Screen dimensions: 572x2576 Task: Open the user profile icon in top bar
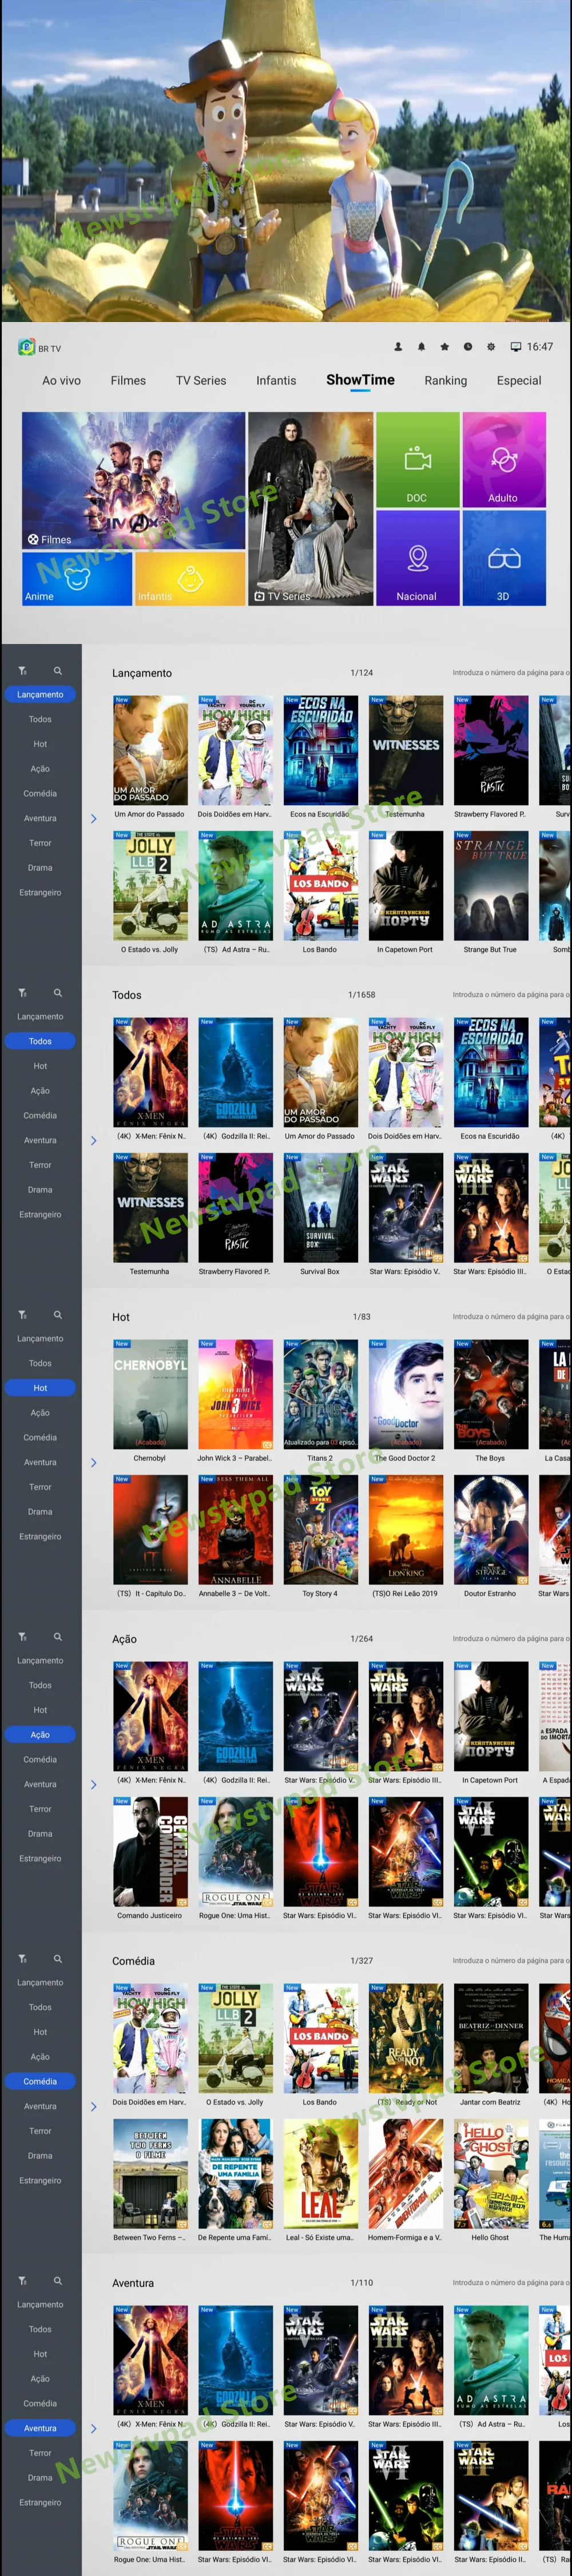coord(398,347)
